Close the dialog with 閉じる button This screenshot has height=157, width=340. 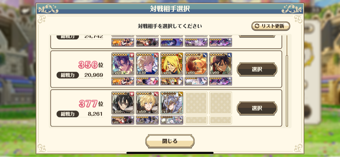170,141
